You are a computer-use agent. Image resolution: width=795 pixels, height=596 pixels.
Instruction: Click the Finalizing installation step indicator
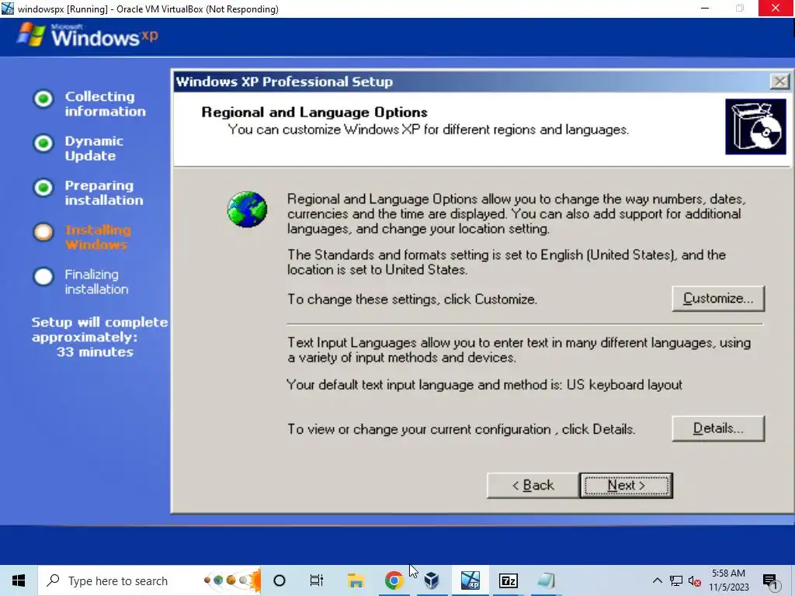43,277
